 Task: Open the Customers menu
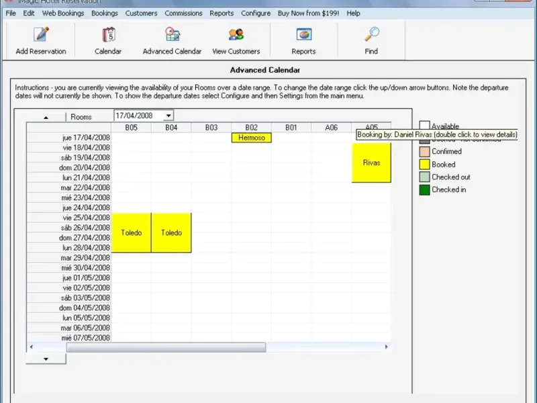pos(141,13)
